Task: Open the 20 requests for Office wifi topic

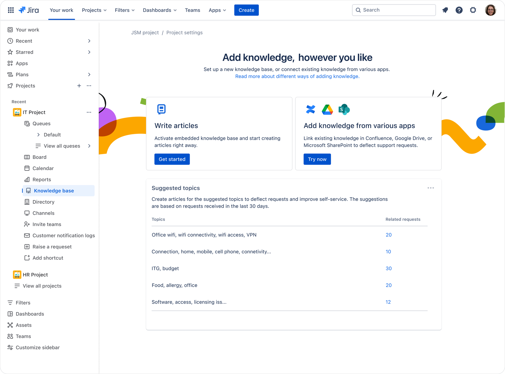Action: pyautogui.click(x=388, y=235)
